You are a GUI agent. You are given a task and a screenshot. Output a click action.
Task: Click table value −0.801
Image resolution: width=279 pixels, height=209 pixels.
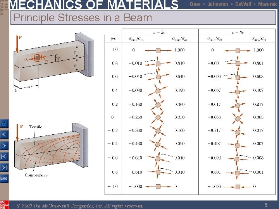click(x=214, y=172)
